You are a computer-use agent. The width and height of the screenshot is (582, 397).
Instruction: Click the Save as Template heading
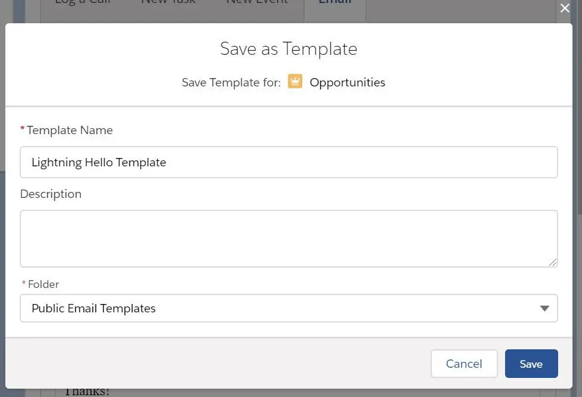point(289,49)
